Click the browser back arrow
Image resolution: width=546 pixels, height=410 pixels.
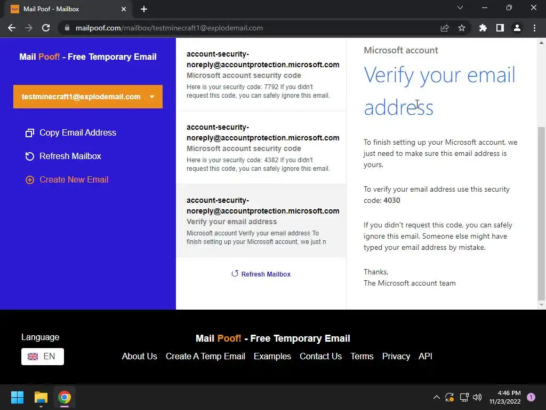point(12,28)
